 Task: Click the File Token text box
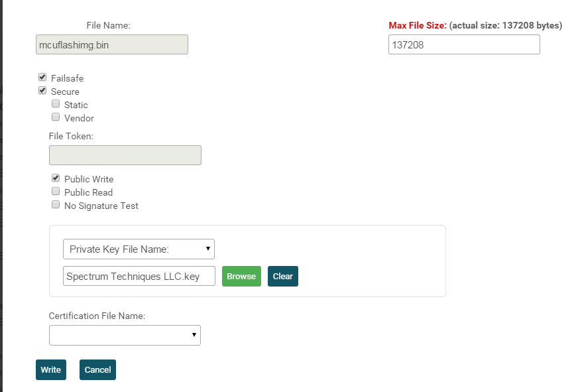tap(125, 155)
